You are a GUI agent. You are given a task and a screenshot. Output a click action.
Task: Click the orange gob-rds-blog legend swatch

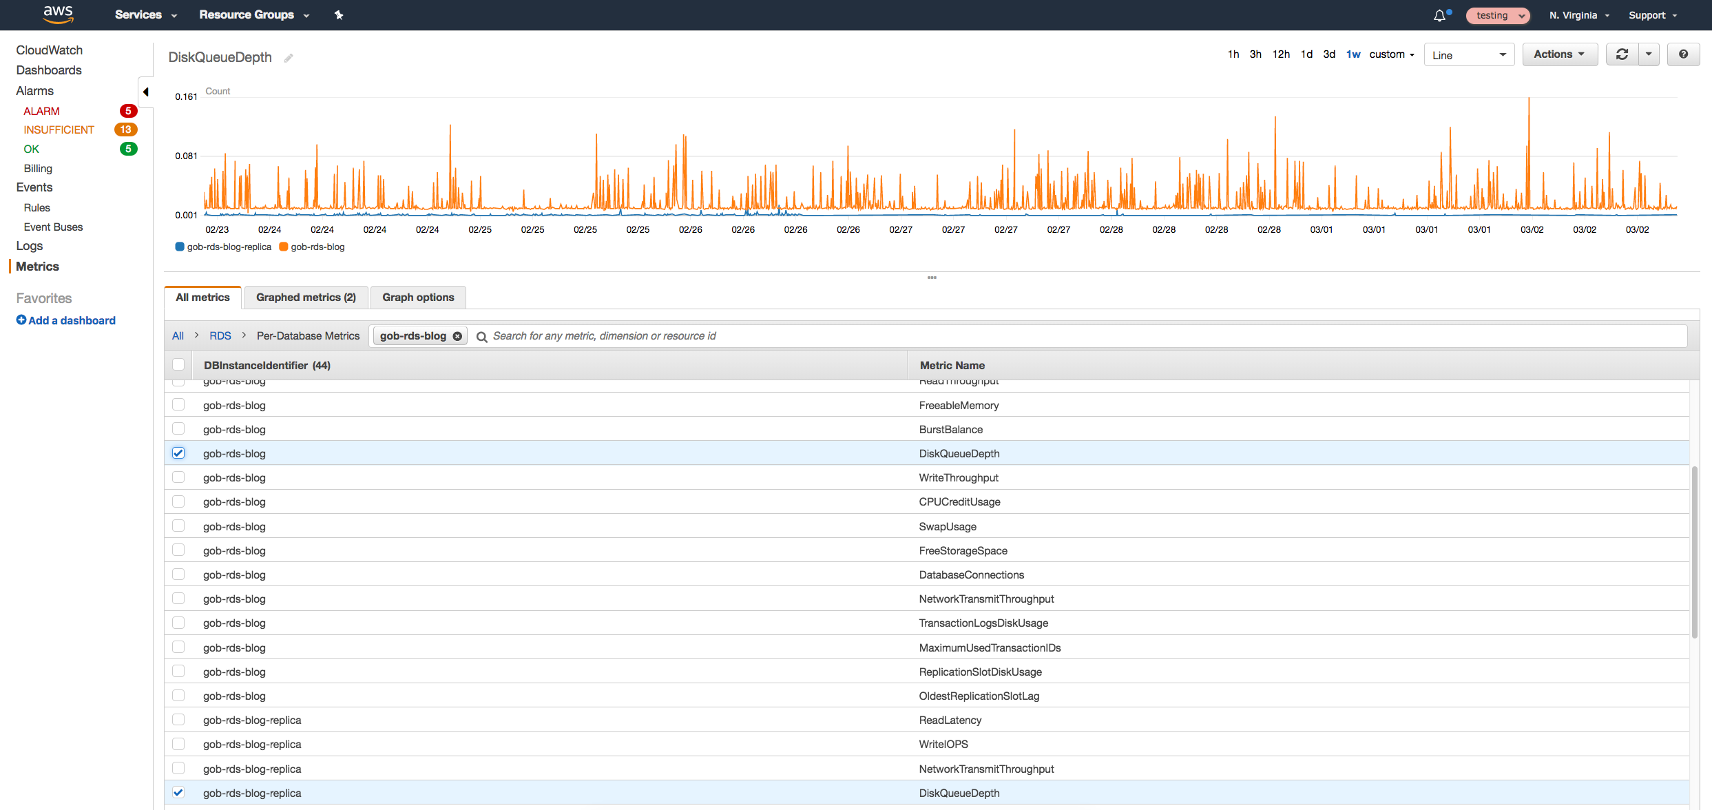(284, 247)
